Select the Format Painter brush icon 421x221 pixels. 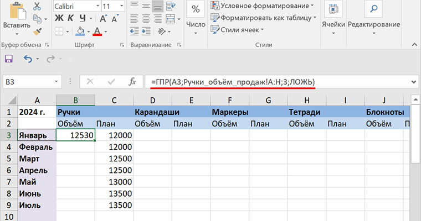[x=37, y=32]
